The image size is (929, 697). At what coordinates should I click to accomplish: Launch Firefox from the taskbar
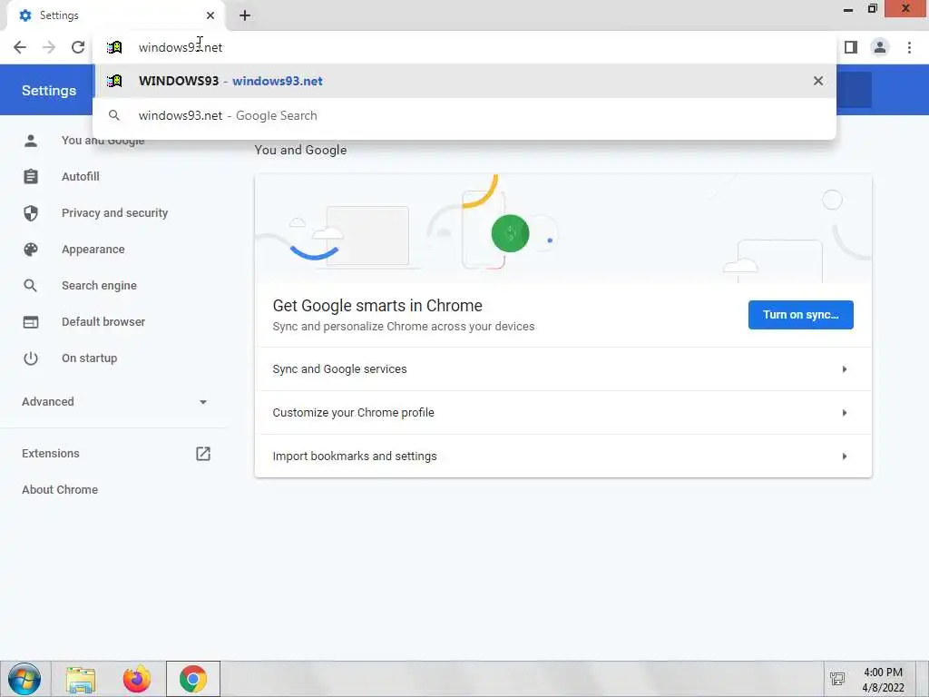coord(137,679)
